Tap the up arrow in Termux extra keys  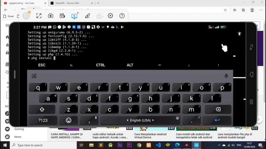click(218, 65)
